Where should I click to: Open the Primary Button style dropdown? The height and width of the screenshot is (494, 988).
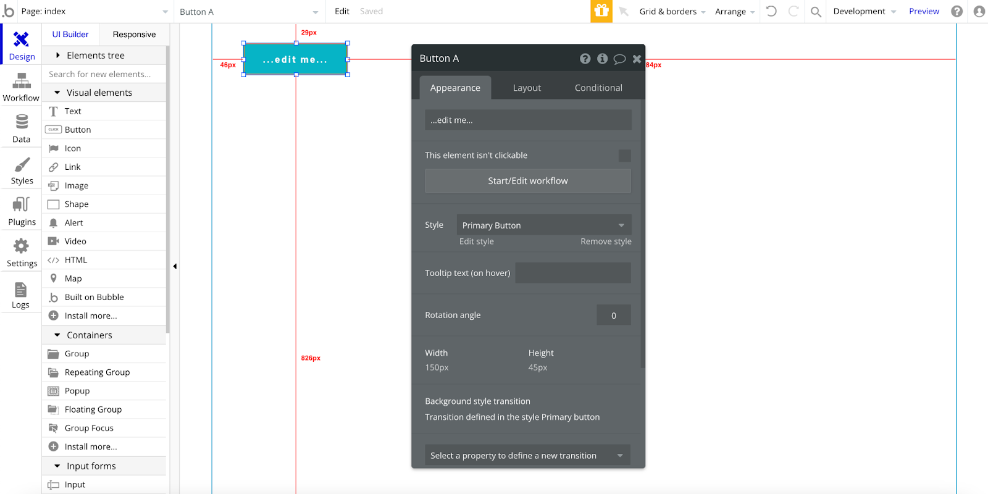pyautogui.click(x=544, y=225)
